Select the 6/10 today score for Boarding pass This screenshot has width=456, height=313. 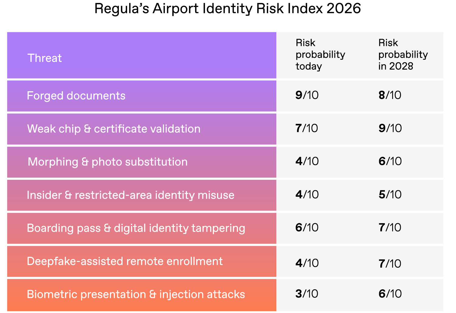[x=307, y=228]
